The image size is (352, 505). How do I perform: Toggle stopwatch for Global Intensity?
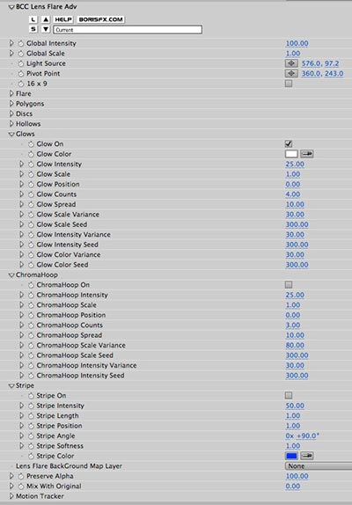[21, 43]
